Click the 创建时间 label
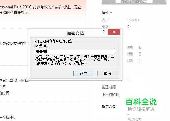Image resolution: width=170 pixels, height=121 pixels. (109, 87)
